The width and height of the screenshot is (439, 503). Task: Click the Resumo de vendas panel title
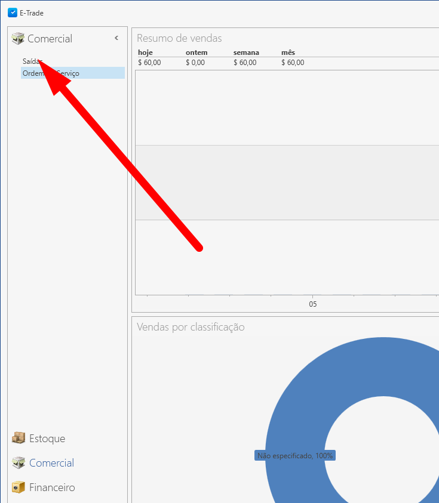click(x=179, y=38)
